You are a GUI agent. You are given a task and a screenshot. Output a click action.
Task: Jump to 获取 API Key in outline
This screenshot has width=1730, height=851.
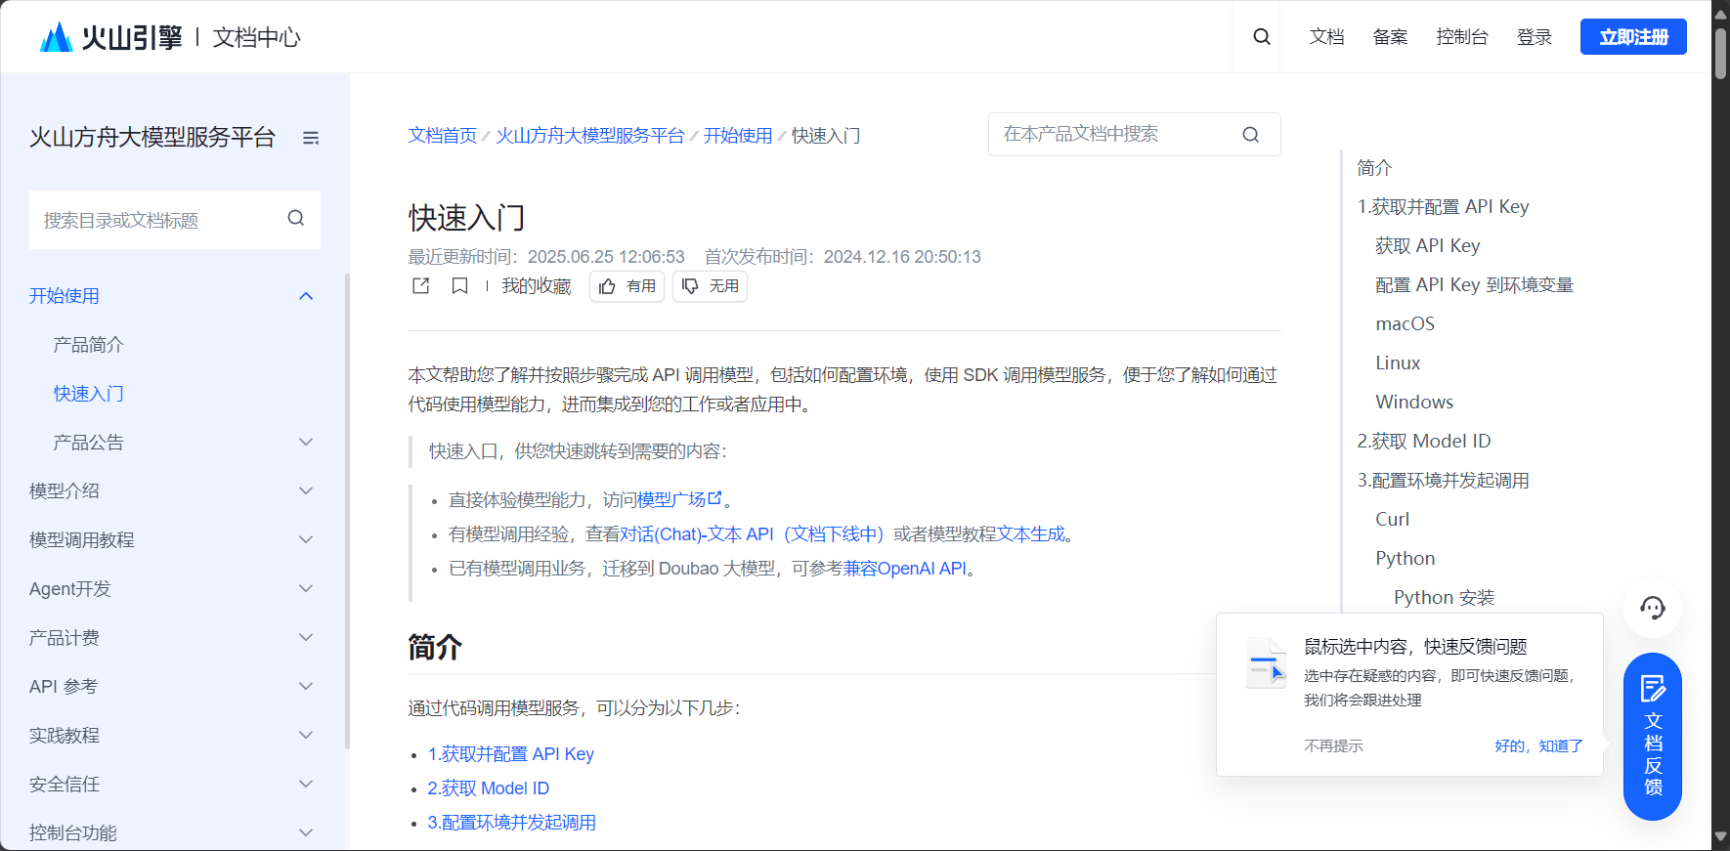tap(1428, 246)
